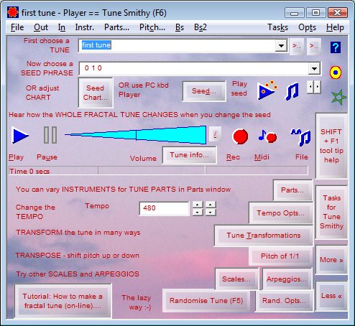Image resolution: width=355 pixels, height=326 pixels.
Task: Start recording with the red Rec circle
Action: tap(240, 136)
